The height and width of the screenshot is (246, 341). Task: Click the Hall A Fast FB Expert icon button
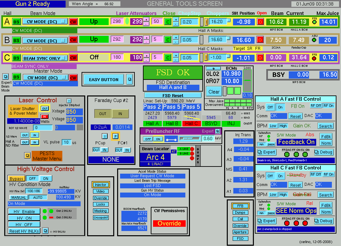pyautogui.click(x=267, y=152)
